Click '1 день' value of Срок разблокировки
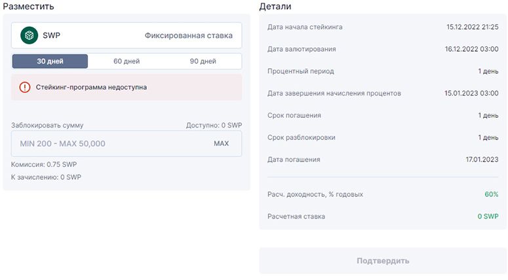 point(488,137)
